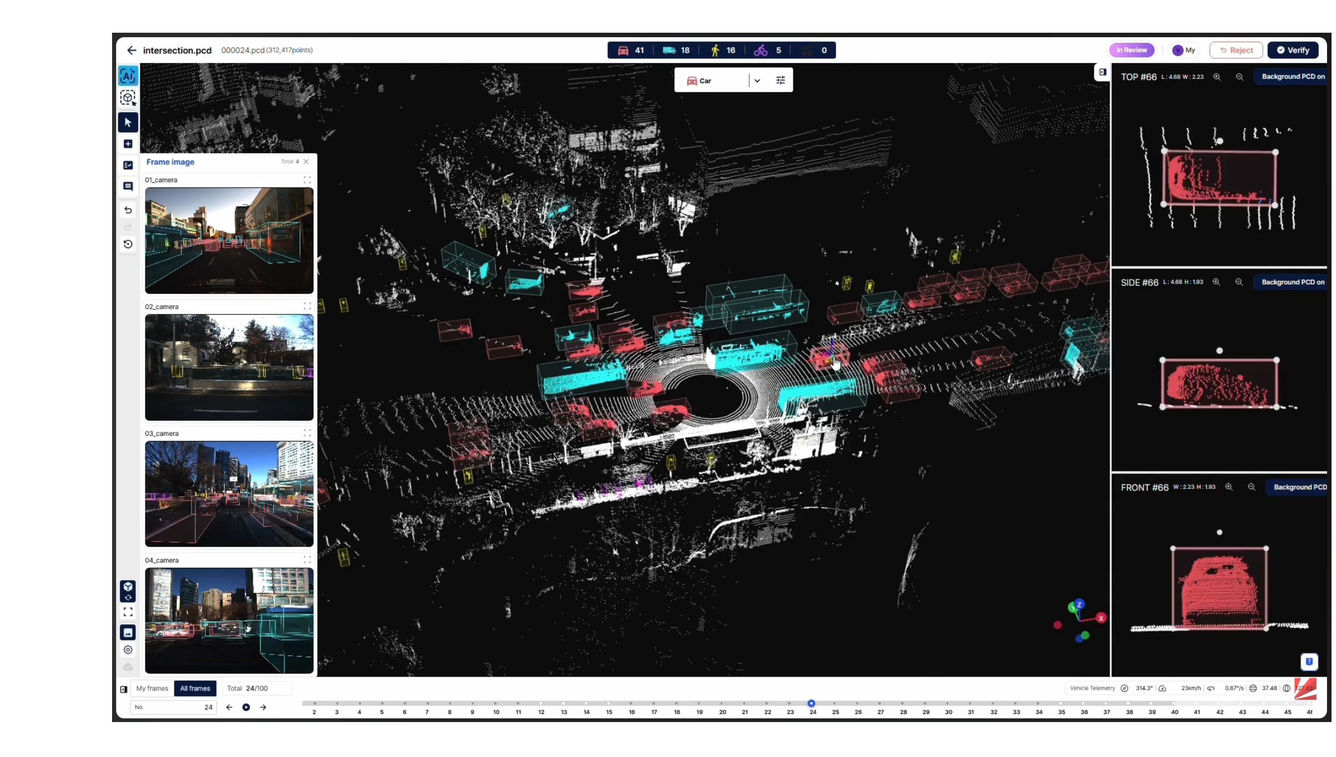Toggle the frame image panel button

click(x=128, y=633)
